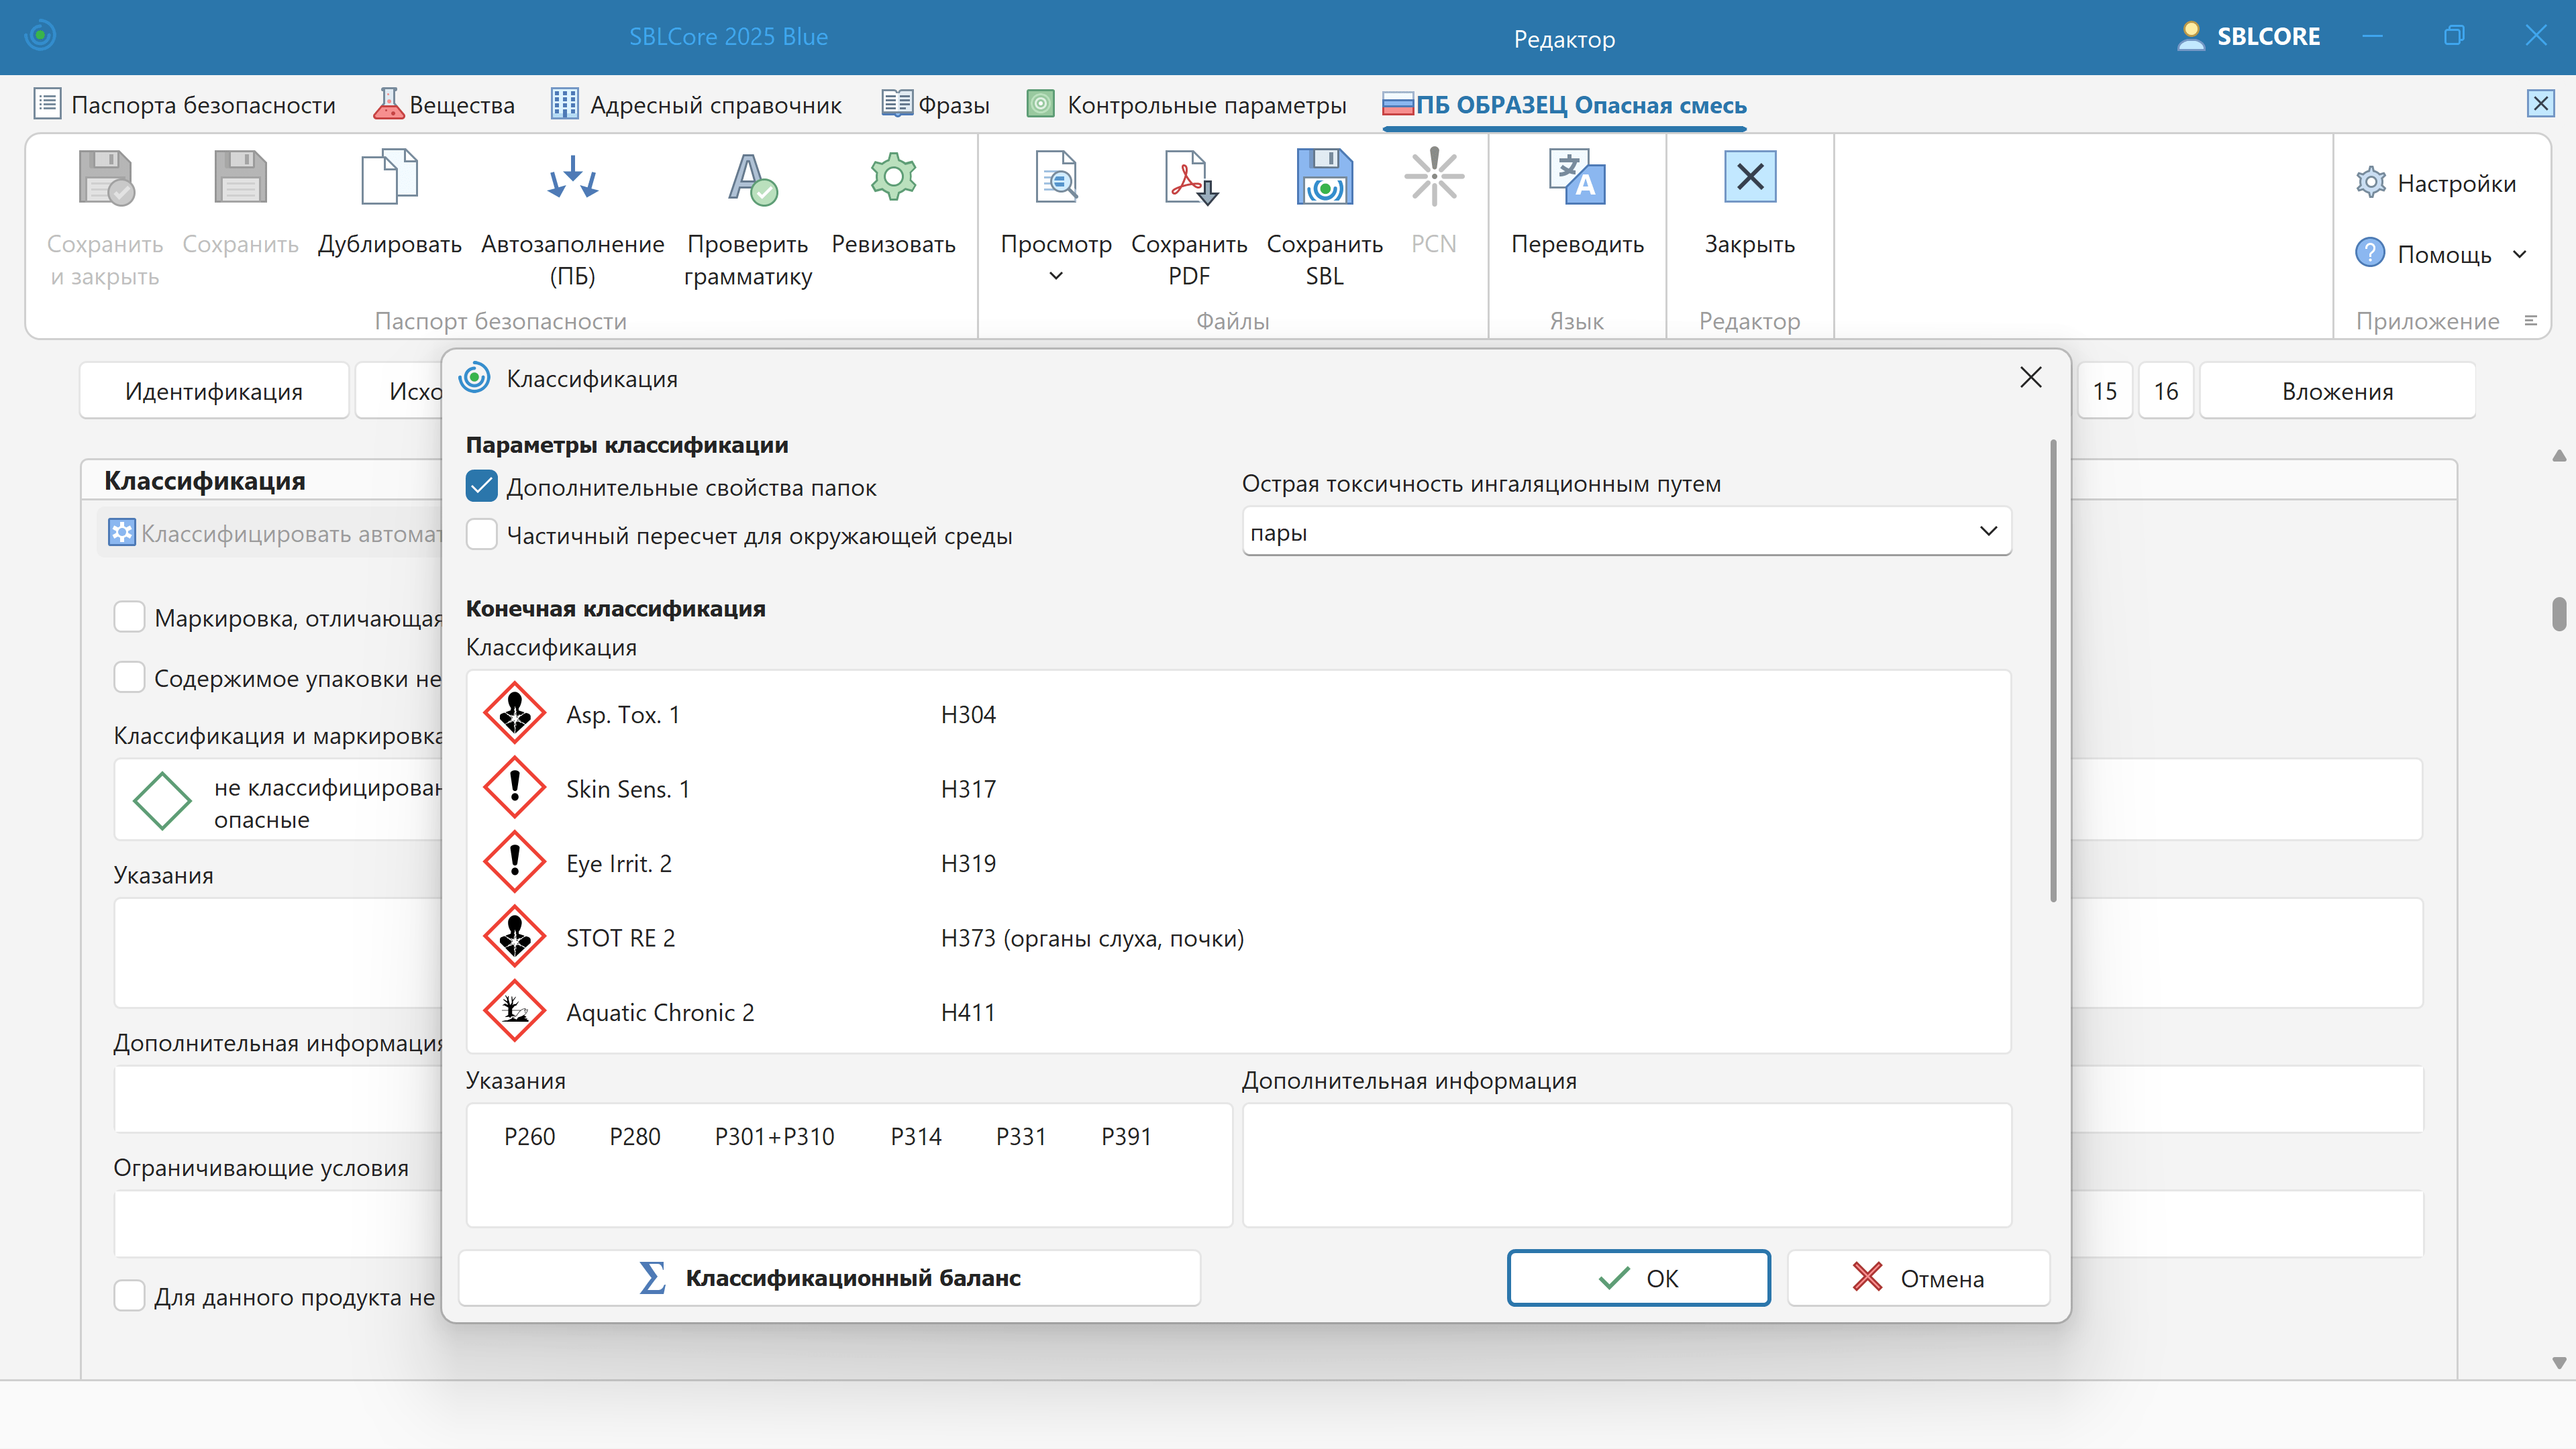
Task: Open Классификационный баланс
Action: click(829, 1278)
